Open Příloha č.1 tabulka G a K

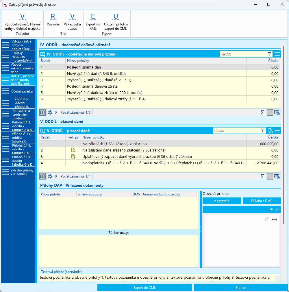[18, 161]
